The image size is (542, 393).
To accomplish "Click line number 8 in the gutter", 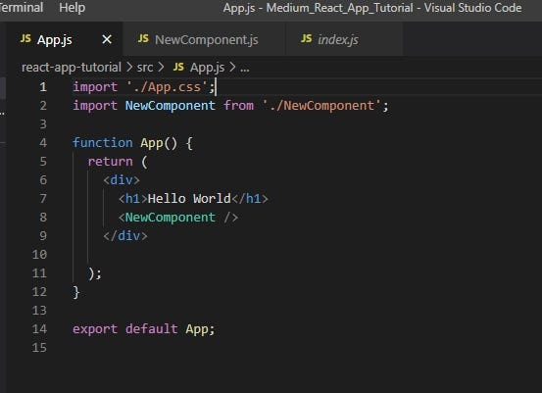I will [x=43, y=217].
